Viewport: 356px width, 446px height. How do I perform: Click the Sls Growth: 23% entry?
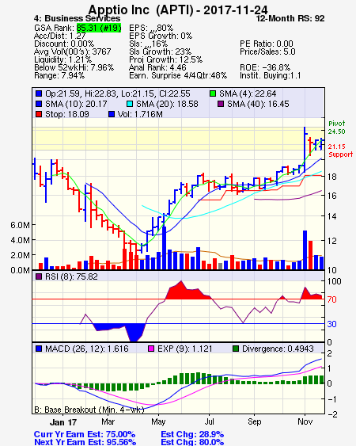point(161,51)
